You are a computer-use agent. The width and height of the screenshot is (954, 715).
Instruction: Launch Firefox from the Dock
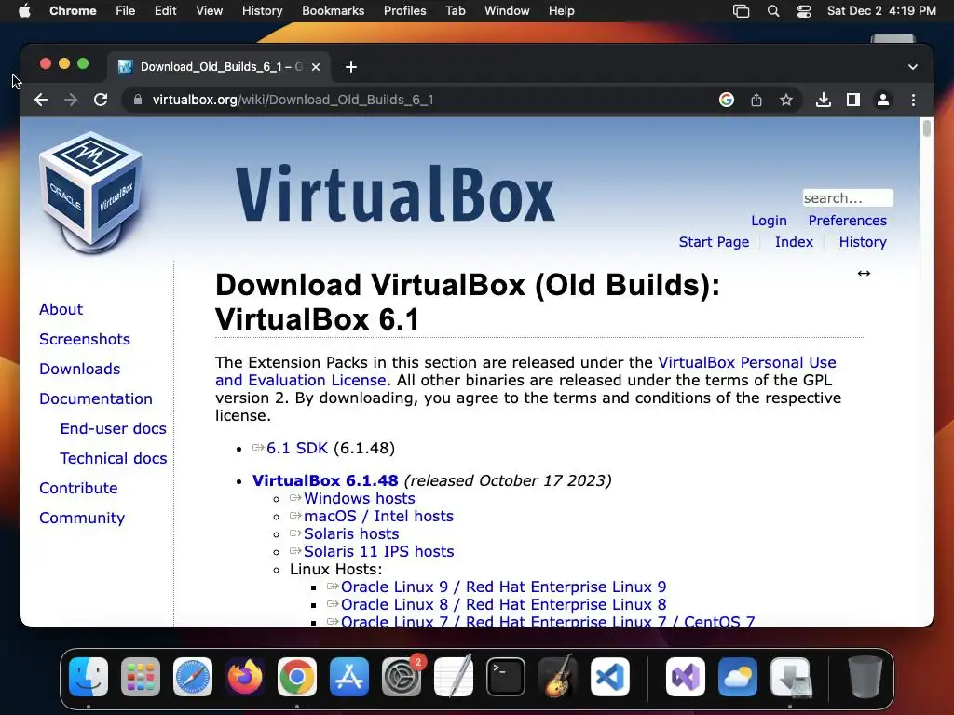(245, 677)
